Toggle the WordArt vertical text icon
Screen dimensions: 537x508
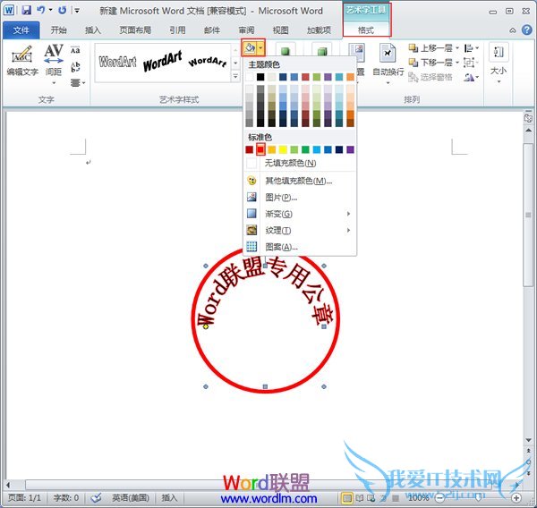coord(75,67)
